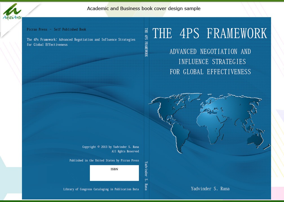The height and width of the screenshot is (202, 284).
Task: Click 'Published in the United States by Picran Press'
Action: click(x=104, y=160)
